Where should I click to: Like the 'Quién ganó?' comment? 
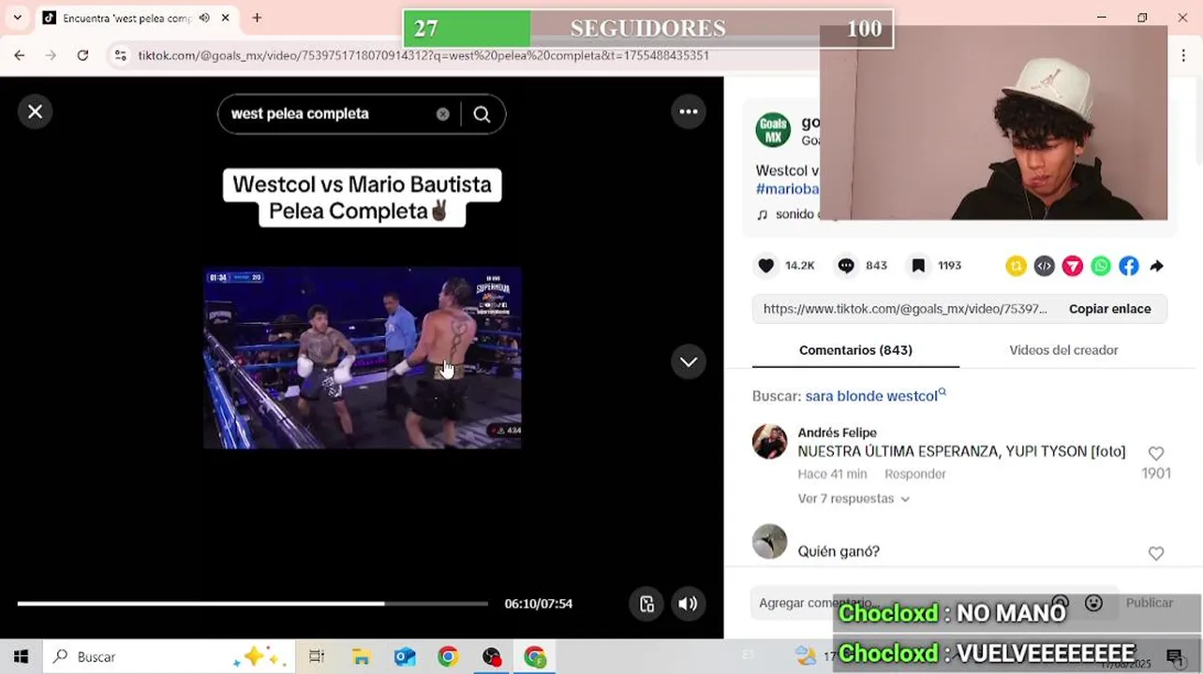pos(1156,554)
